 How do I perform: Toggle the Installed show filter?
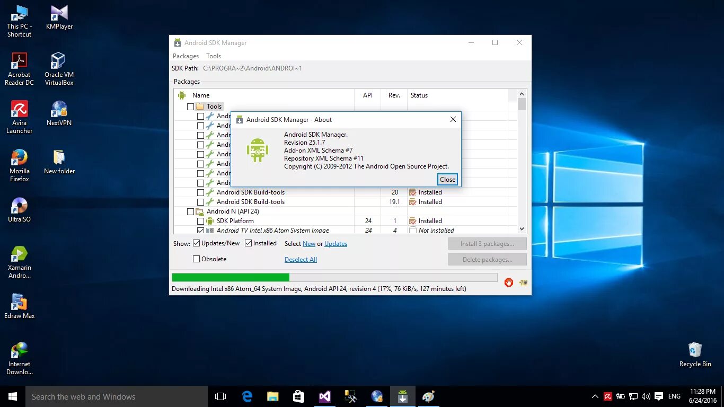point(248,243)
